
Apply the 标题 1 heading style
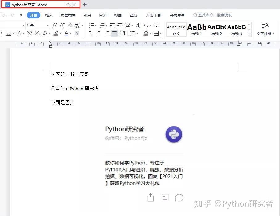196,29
